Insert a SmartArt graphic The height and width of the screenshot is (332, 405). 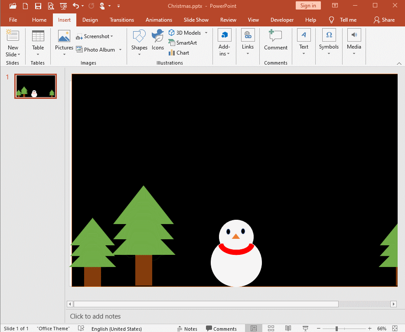[x=183, y=43]
